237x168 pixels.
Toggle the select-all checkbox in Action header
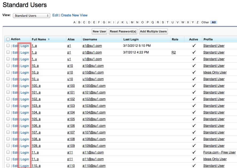[x=8, y=39]
